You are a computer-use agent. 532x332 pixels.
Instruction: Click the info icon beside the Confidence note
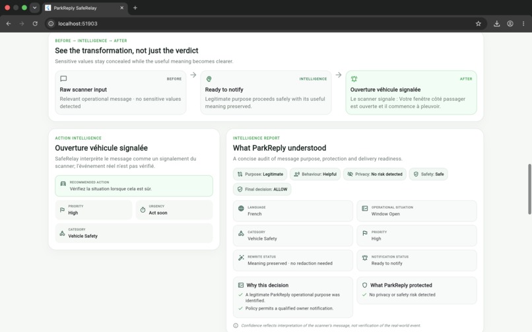[236, 325]
